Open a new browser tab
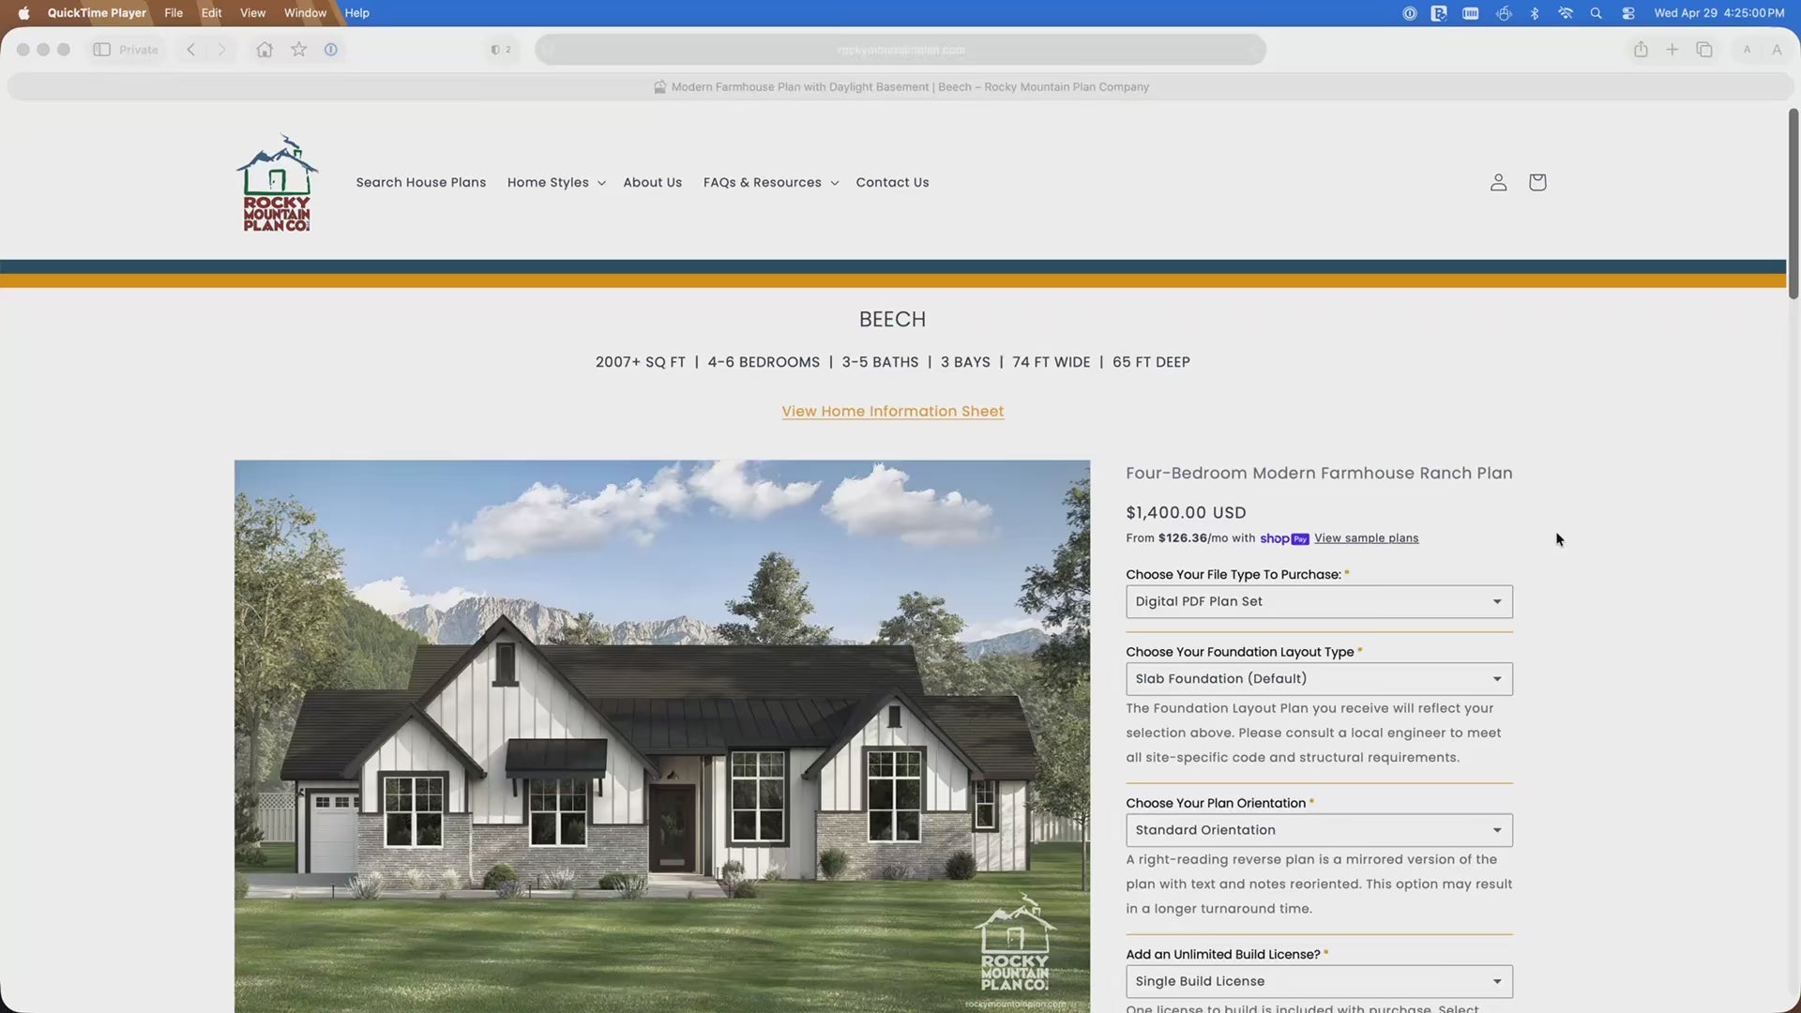This screenshot has height=1013, width=1801. 1672,50
